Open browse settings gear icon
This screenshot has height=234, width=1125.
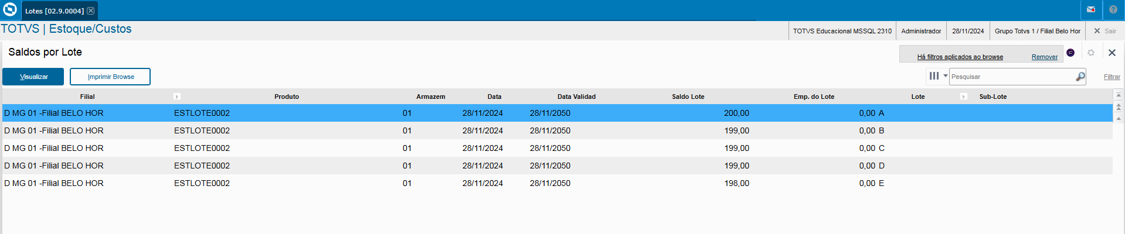click(1091, 53)
